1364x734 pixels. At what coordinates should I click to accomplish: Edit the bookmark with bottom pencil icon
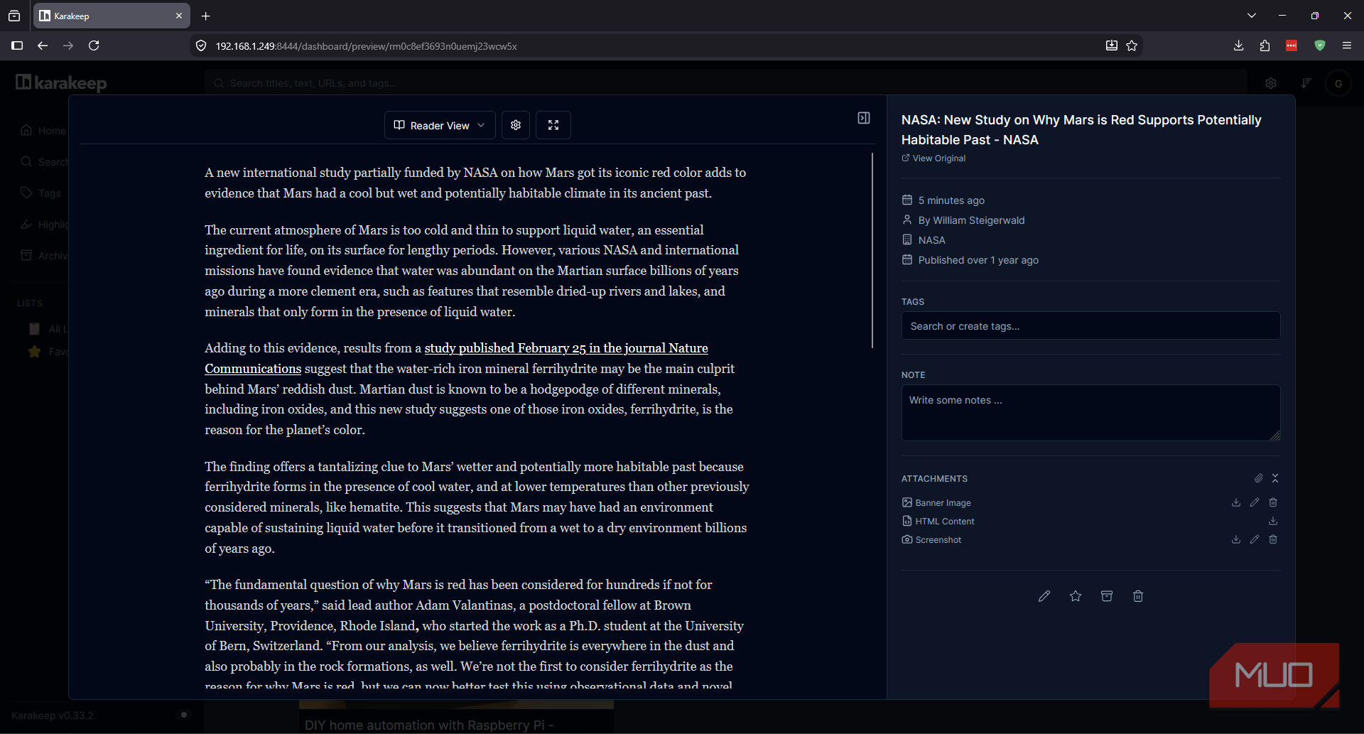click(1044, 596)
